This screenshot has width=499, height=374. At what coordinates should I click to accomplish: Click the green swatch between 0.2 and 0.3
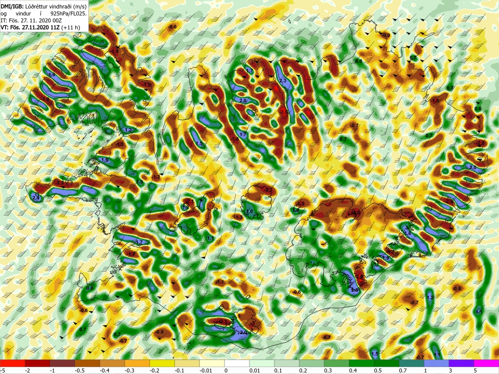pos(312,364)
